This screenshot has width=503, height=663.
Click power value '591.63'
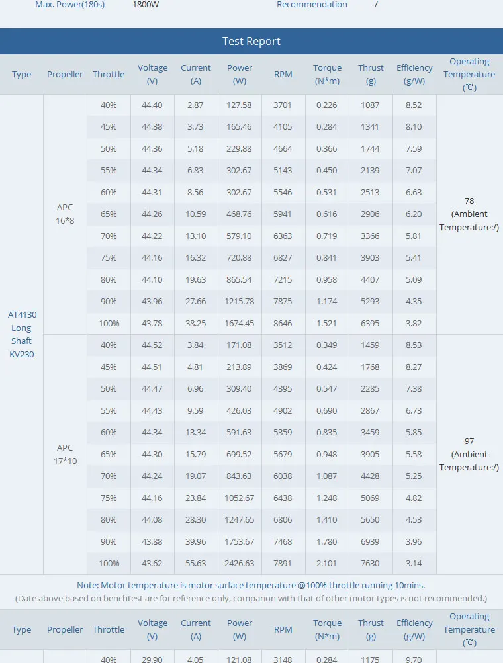pos(239,433)
